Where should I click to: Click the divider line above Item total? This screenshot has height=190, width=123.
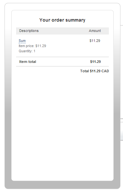click(x=62, y=57)
